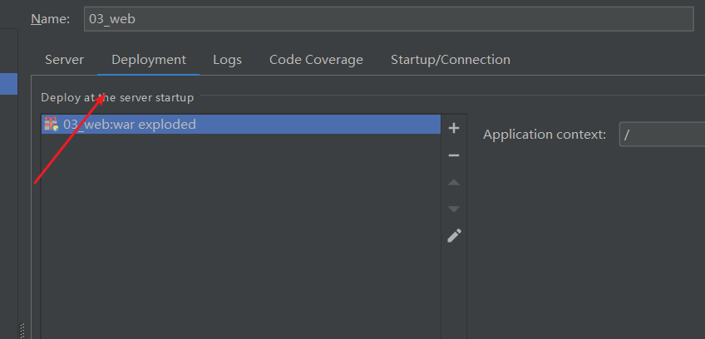Select the highlighted configuration in left sidebar
Screen dimensions: 705x339
(x=8, y=84)
